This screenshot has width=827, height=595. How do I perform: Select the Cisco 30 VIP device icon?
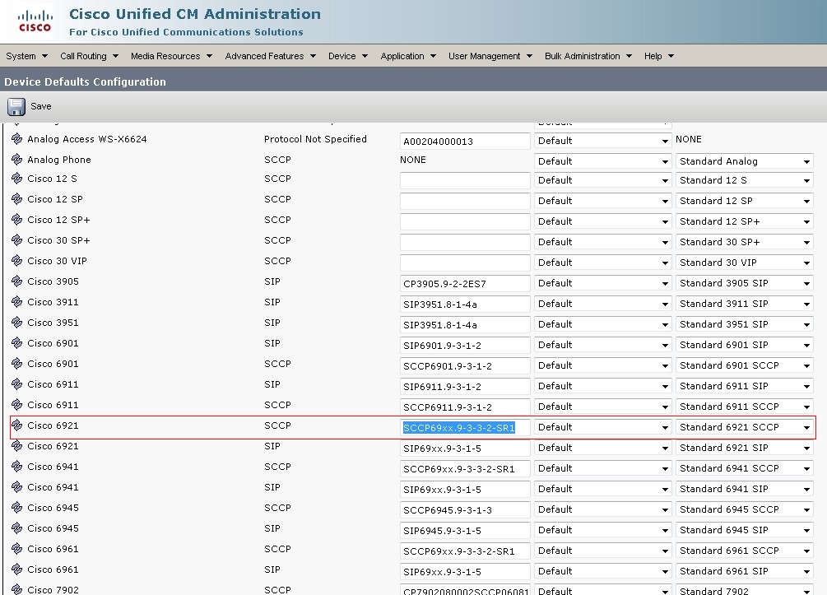(17, 261)
